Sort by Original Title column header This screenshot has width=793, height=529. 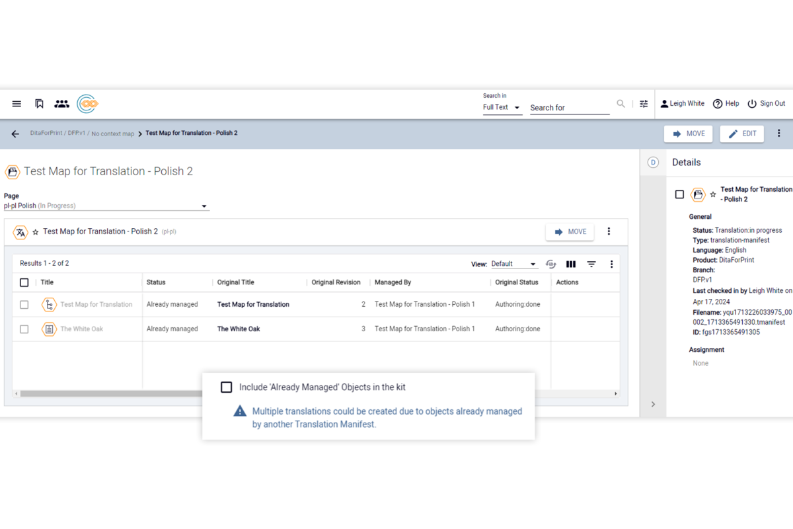(236, 282)
